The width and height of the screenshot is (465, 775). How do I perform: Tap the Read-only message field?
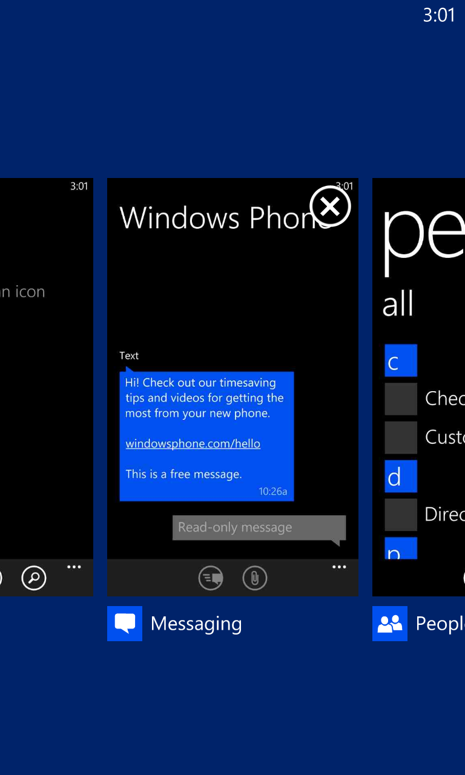pos(259,527)
